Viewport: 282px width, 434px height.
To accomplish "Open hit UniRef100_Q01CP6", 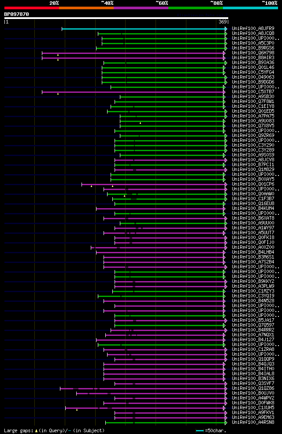I will [x=253, y=184].
